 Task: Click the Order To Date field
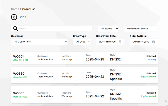144,42
